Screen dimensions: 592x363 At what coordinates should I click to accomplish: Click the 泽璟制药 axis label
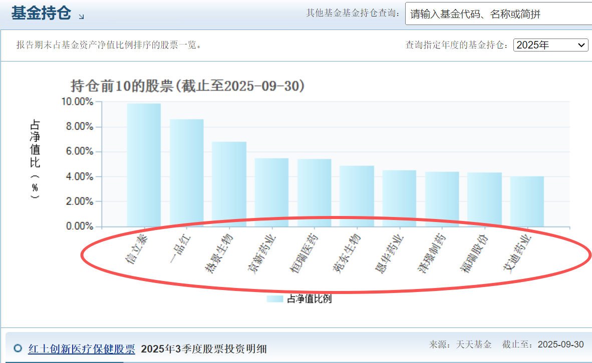click(432, 253)
